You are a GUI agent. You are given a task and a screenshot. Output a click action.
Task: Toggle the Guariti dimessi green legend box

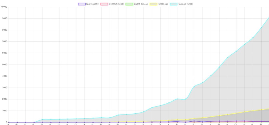pos(129,4)
